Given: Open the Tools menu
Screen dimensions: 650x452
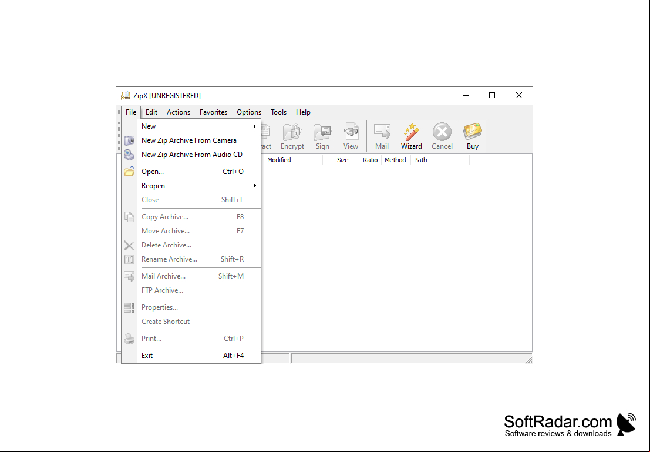Looking at the screenshot, I should tap(278, 112).
